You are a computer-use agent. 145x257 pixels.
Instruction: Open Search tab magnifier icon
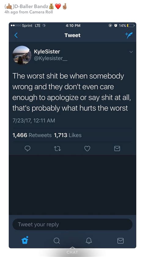(57, 241)
